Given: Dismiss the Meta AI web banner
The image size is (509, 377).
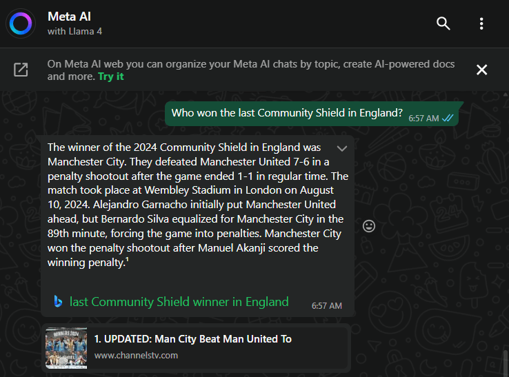Looking at the screenshot, I should (482, 70).
